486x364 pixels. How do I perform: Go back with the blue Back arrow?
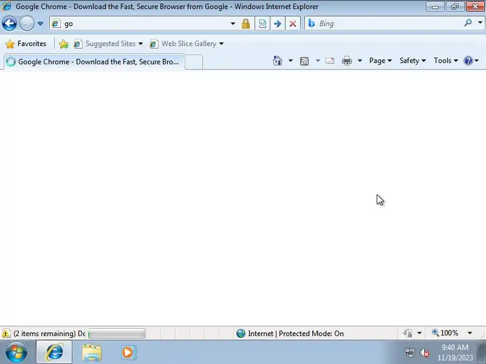[x=9, y=24]
